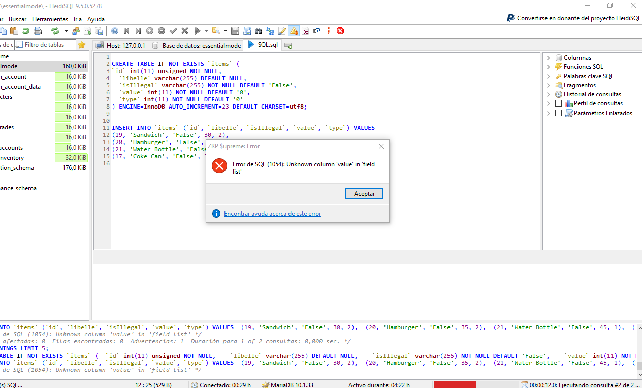Open the run query dropdown arrow
642x388 pixels.
pyautogui.click(x=206, y=31)
